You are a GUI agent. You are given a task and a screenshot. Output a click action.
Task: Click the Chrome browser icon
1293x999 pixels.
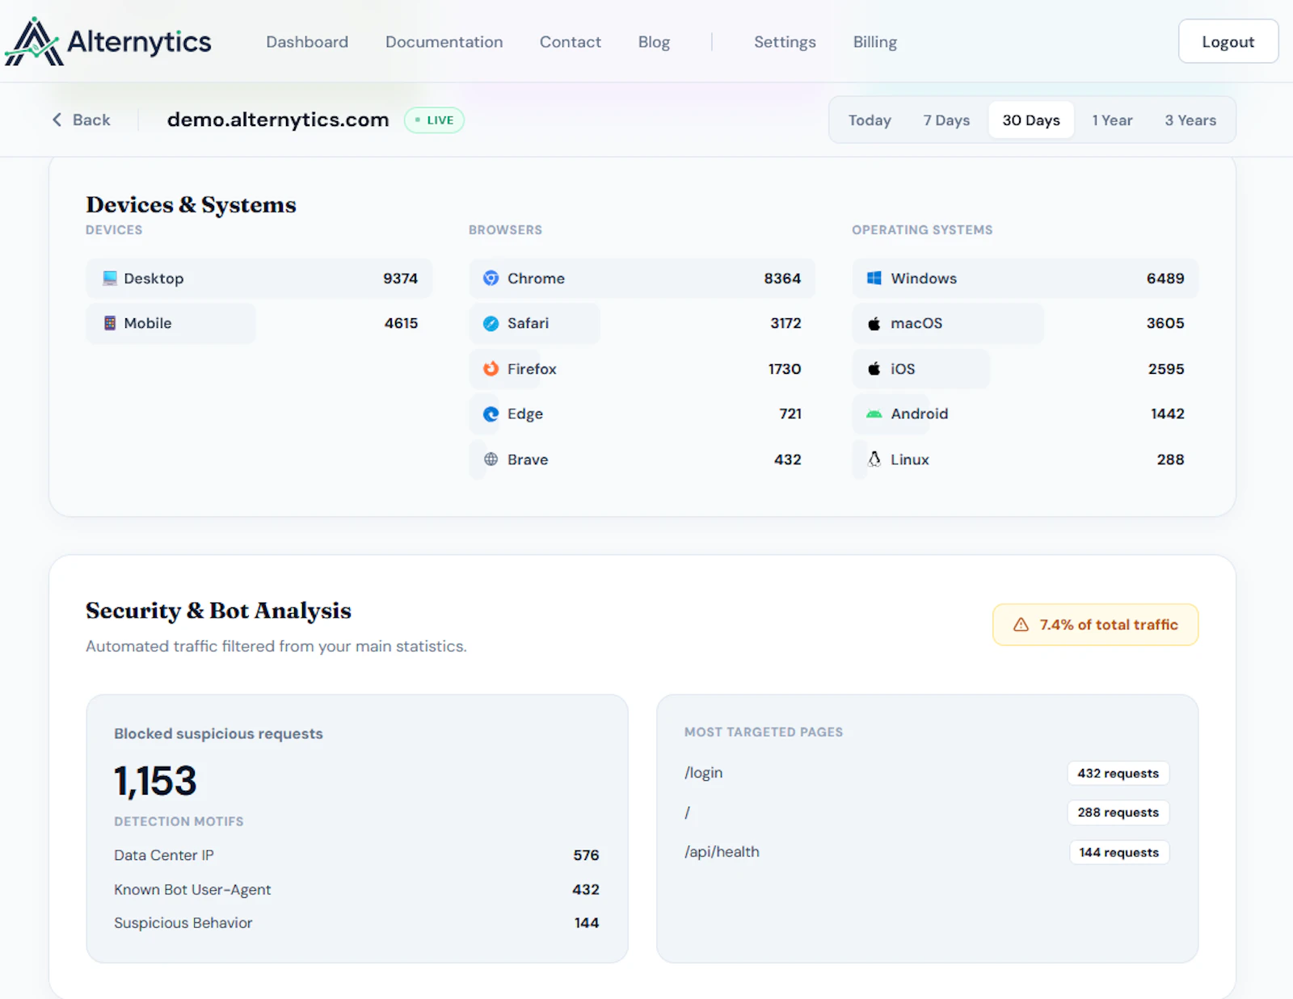click(x=491, y=279)
